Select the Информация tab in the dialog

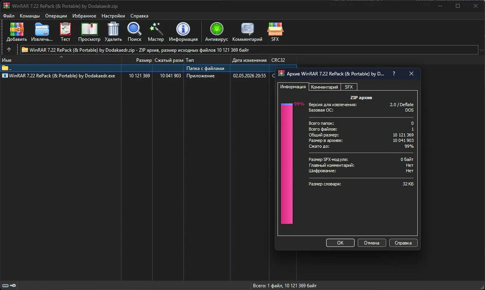(x=293, y=87)
